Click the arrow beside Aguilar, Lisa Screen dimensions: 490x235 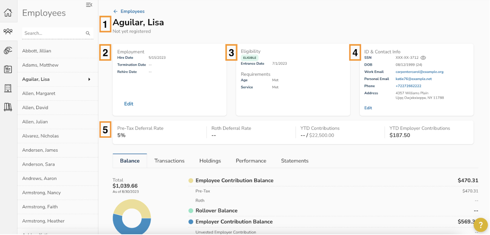(89, 79)
